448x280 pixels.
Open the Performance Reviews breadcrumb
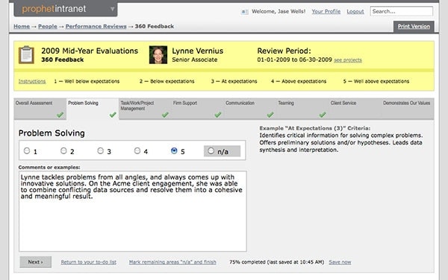(x=96, y=26)
